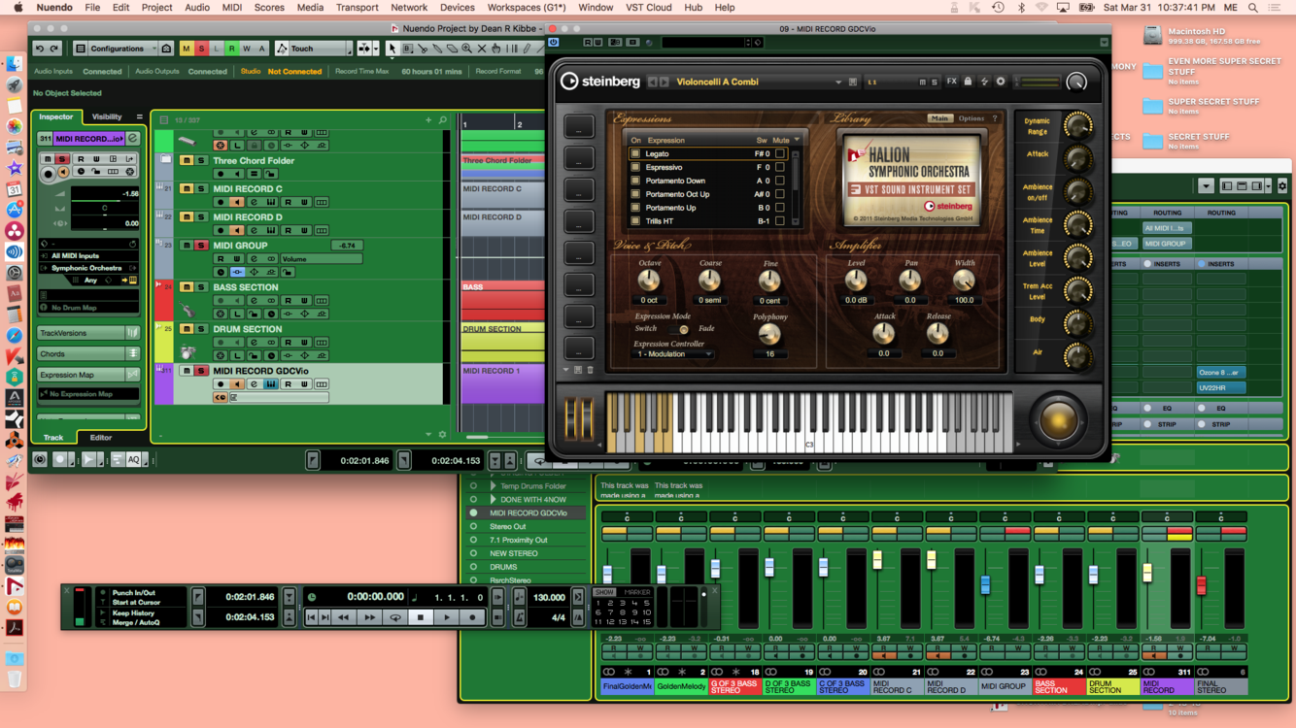
Task: Click Options in HALion Library
Action: pos(972,118)
